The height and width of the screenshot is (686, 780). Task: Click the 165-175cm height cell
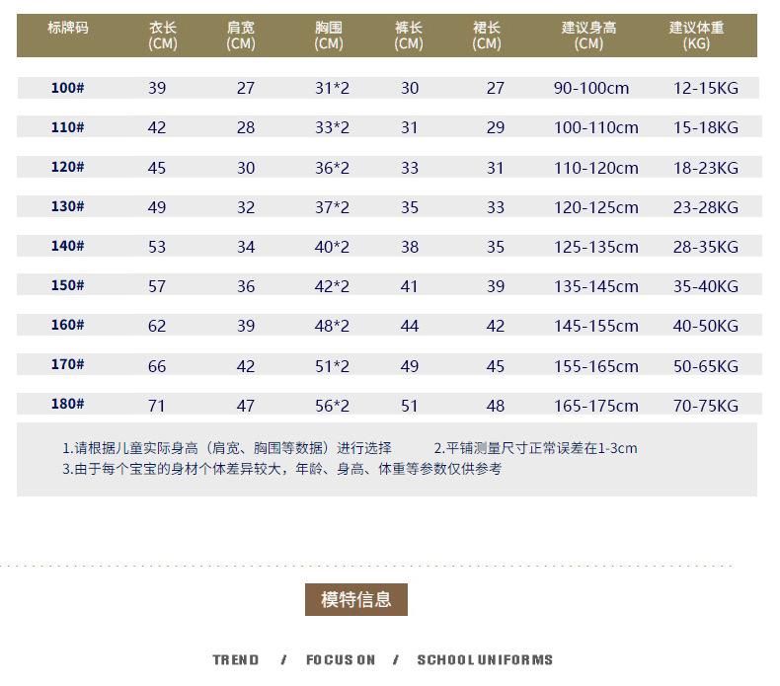[596, 406]
